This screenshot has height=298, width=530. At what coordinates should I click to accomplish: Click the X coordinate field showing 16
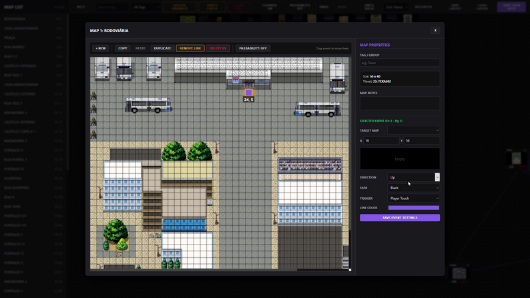(381, 140)
